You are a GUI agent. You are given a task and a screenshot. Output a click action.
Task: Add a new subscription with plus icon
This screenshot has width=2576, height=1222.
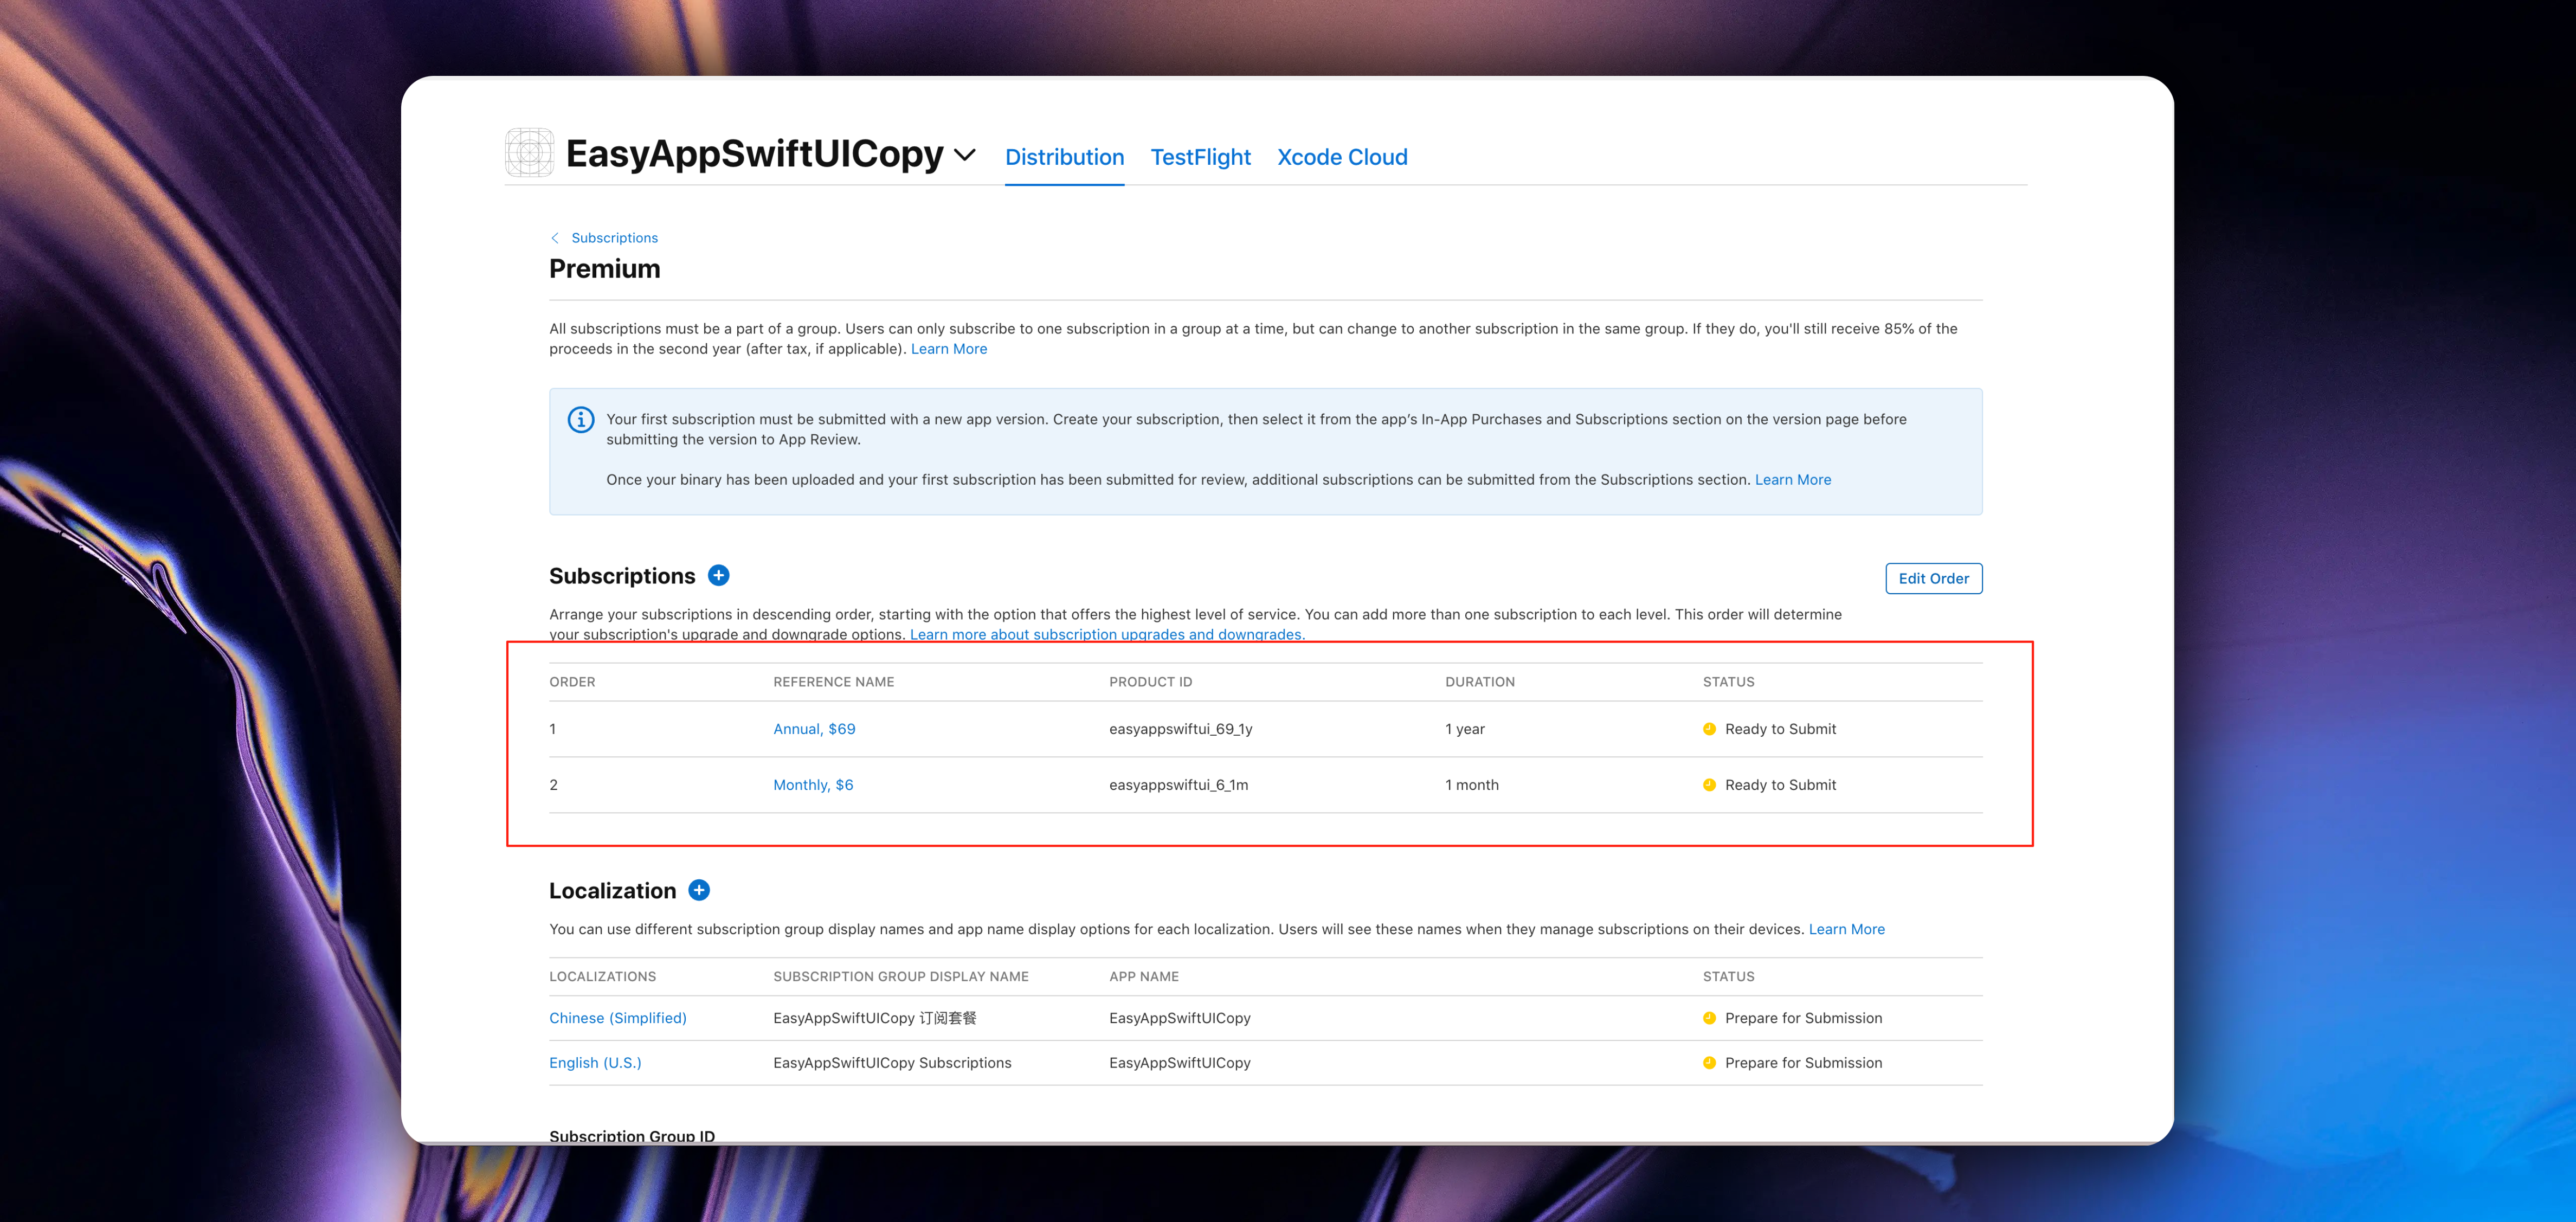718,575
